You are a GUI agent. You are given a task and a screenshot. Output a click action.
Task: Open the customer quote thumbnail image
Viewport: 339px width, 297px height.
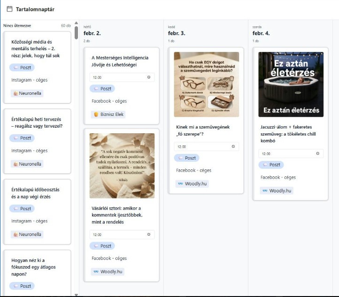coord(122,166)
